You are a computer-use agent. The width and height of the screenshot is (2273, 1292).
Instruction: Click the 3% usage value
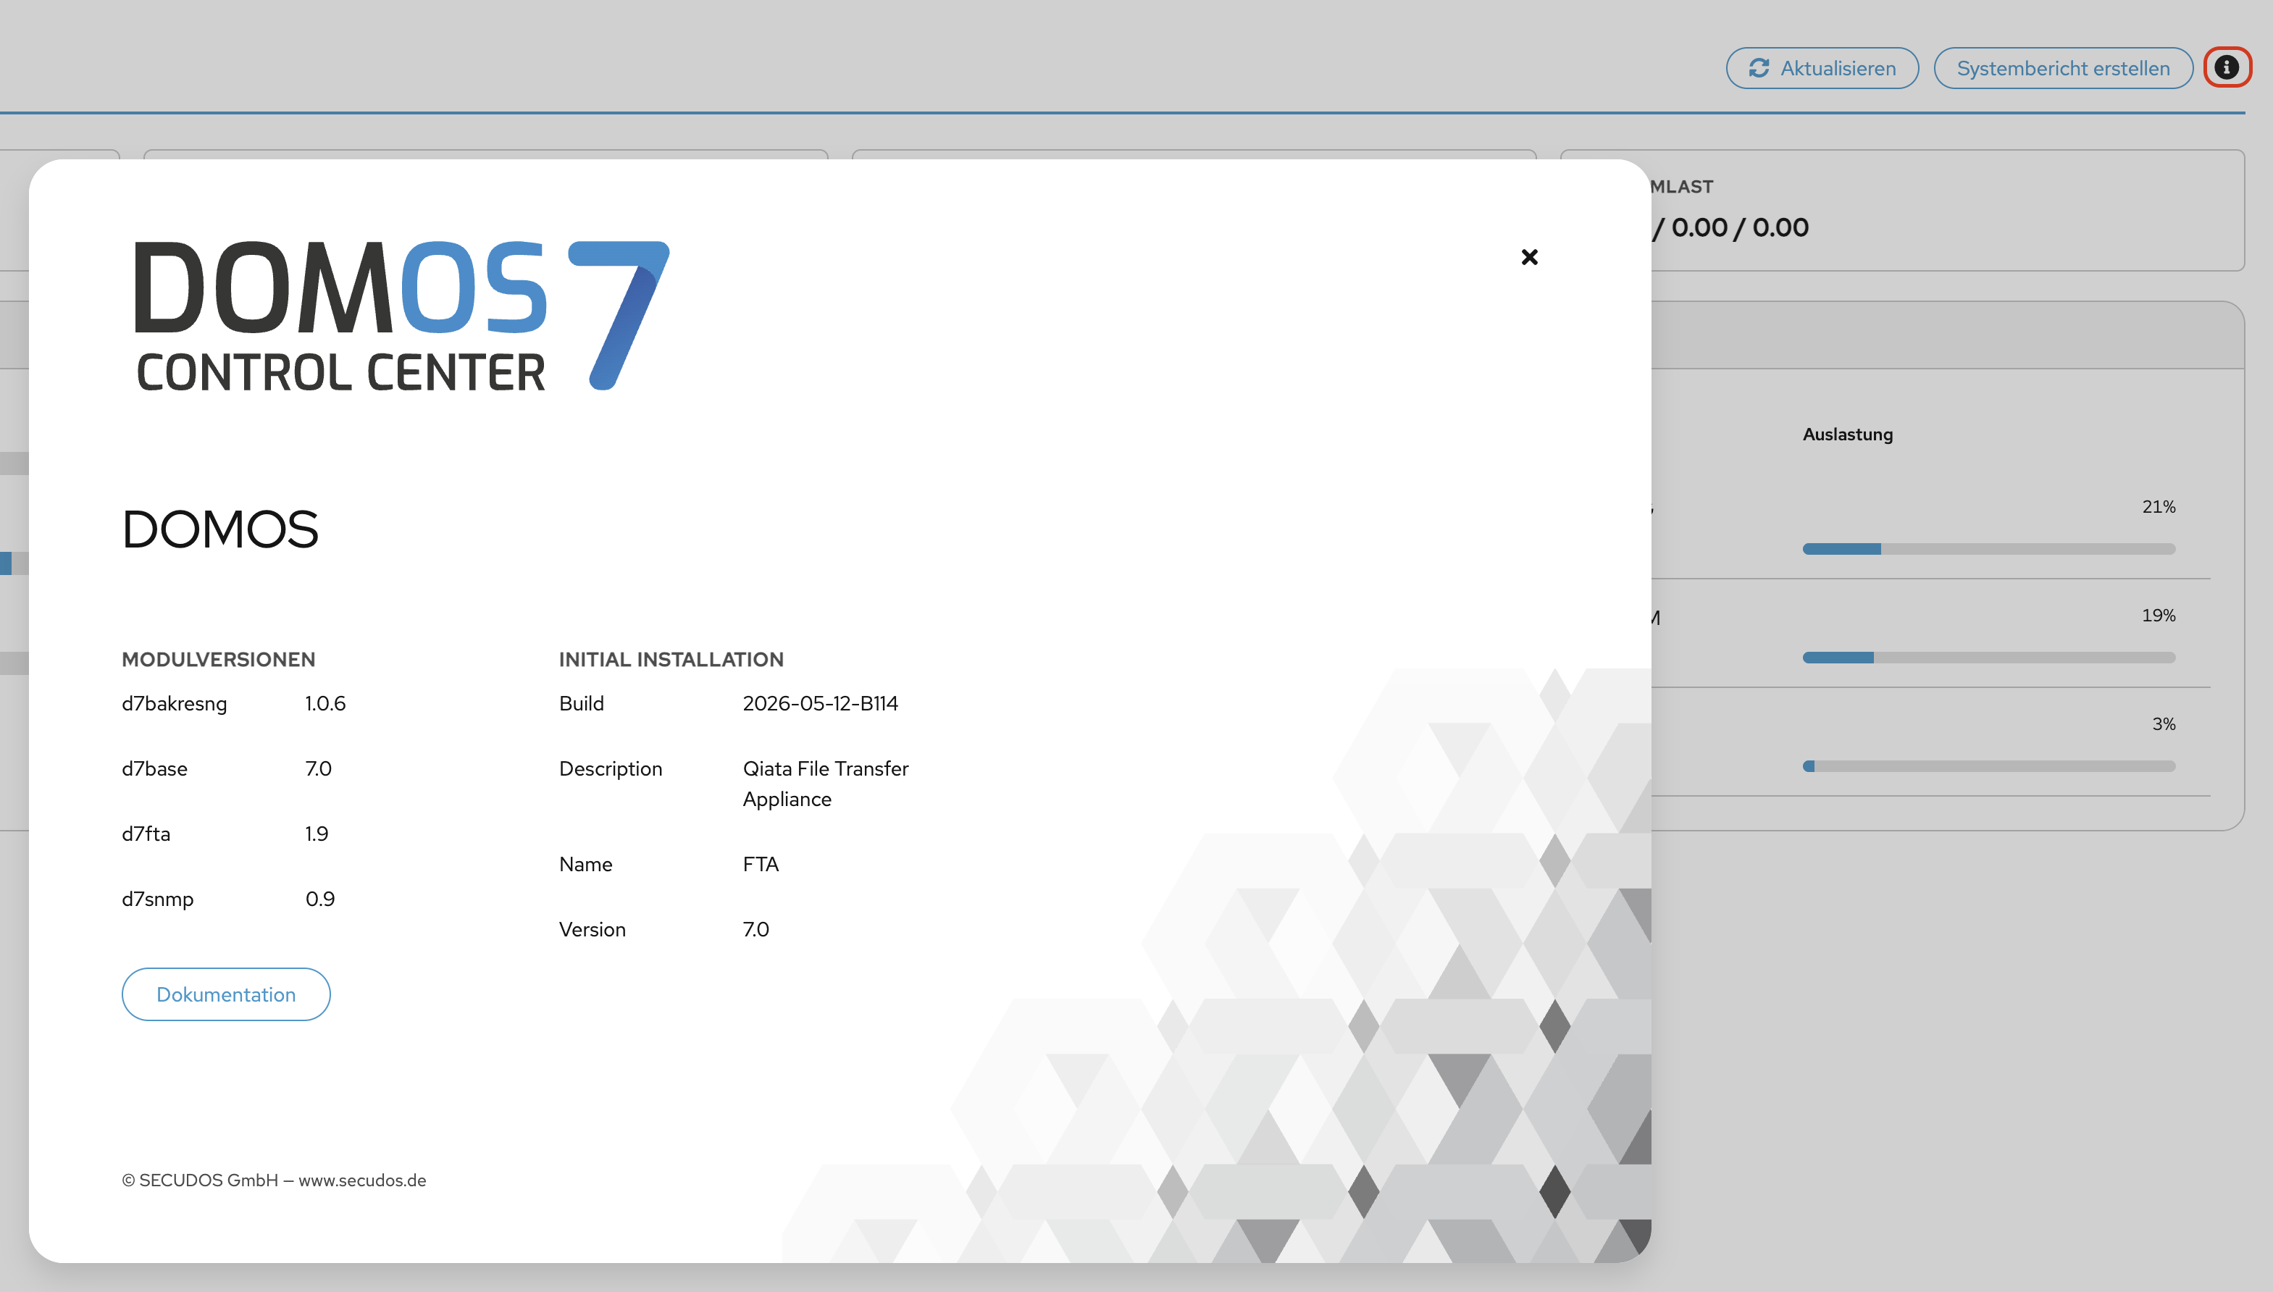2164,724
